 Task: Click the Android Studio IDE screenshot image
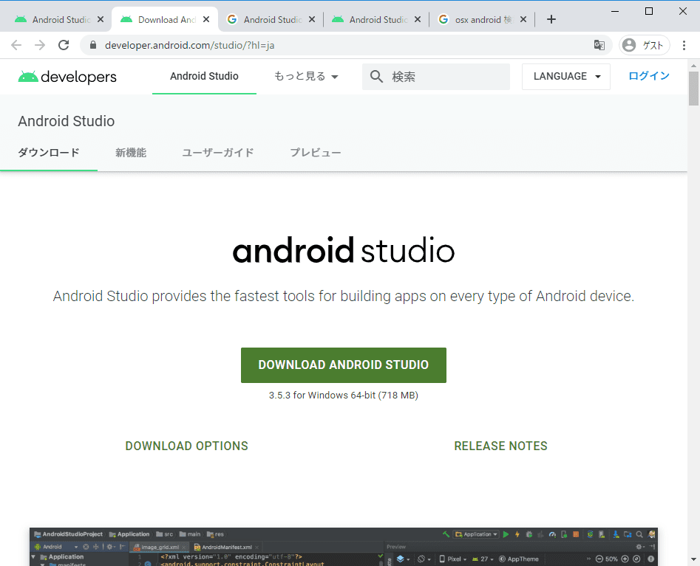click(343, 547)
